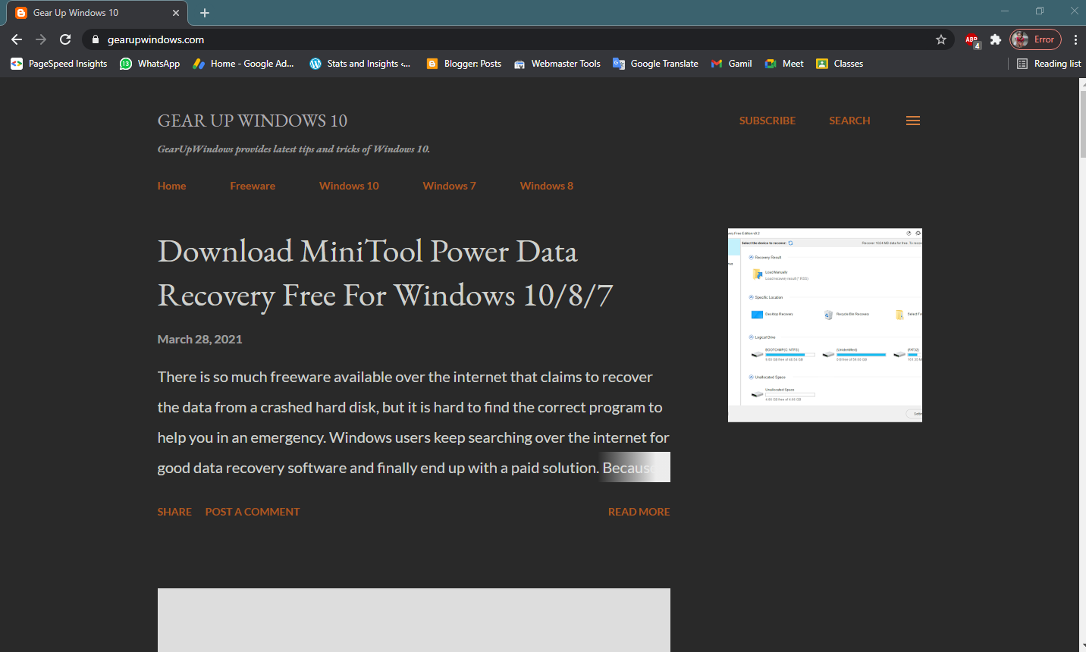This screenshot has width=1086, height=652.
Task: Open the Classes bookmark
Action: [840, 64]
